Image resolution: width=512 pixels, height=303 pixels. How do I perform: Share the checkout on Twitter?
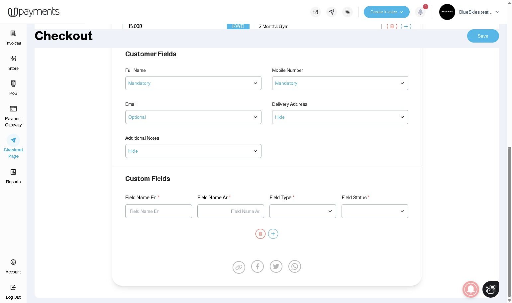coord(276,266)
